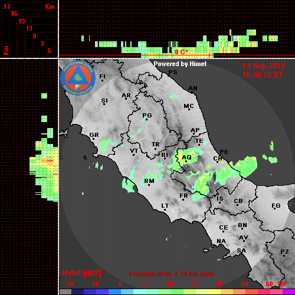Click the FG province marker
The width and height of the screenshot is (295, 295).
(x=276, y=206)
